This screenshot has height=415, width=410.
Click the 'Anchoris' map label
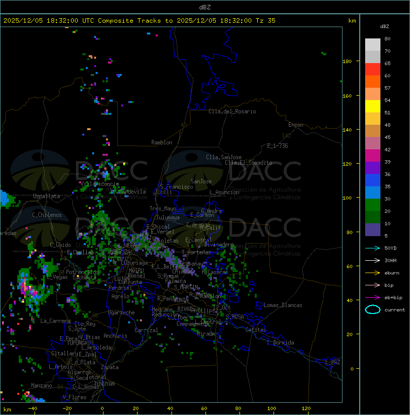tap(115, 336)
